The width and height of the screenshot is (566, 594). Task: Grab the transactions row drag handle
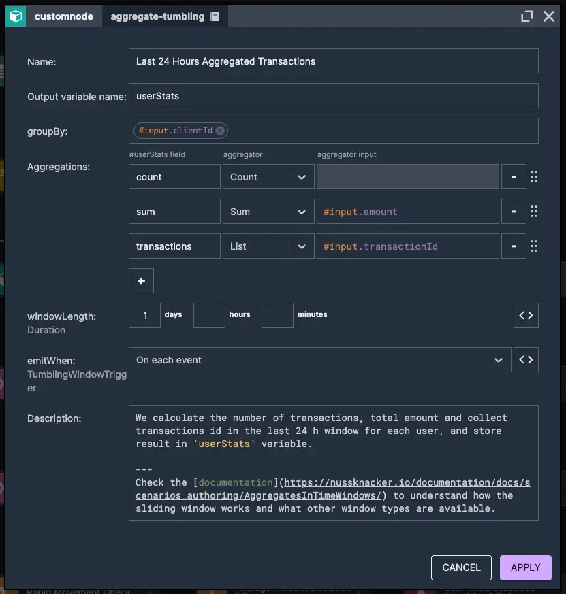click(534, 246)
